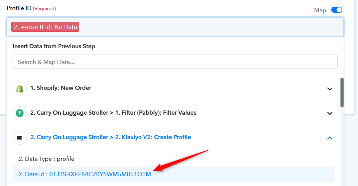Click the Klaviyo flag icon
The height and width of the screenshot is (186, 358).
tap(20, 137)
